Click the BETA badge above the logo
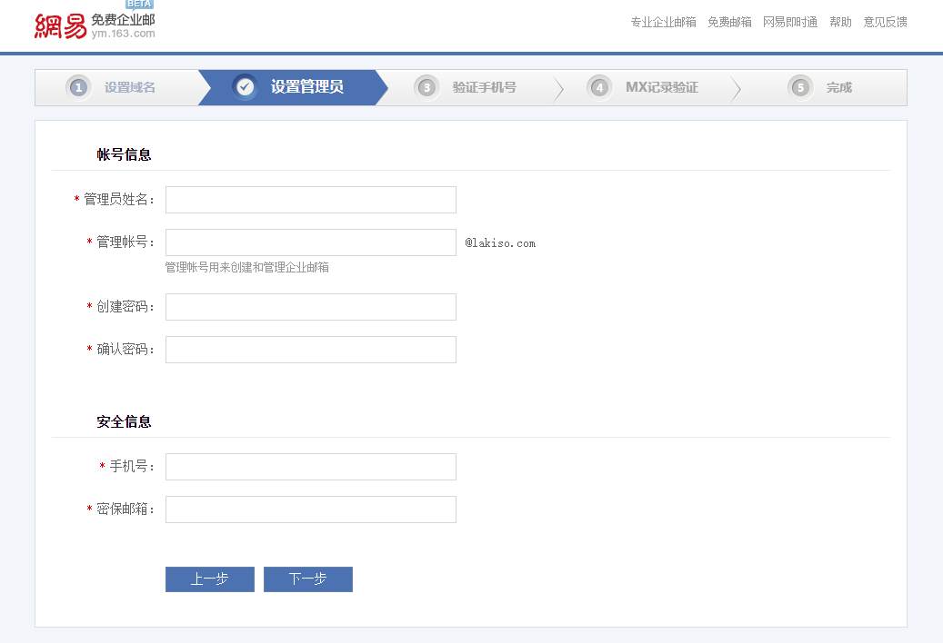The image size is (943, 643). tap(139, 5)
